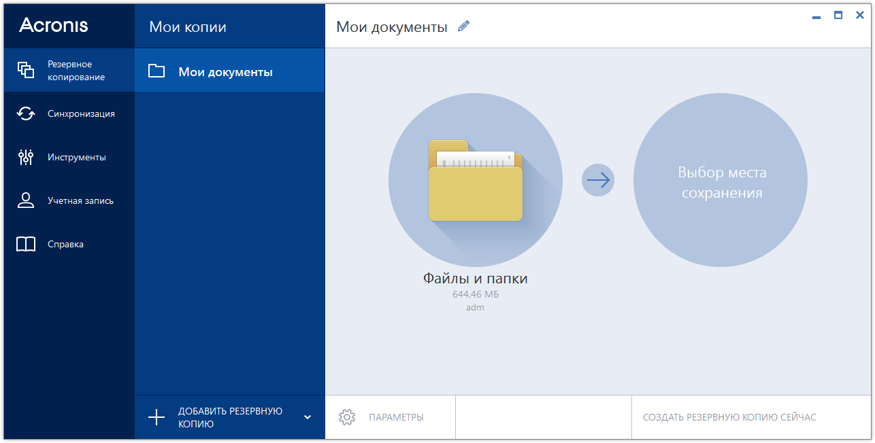The width and height of the screenshot is (875, 443).
Task: Click the Acronis logo header
Action: click(x=53, y=26)
